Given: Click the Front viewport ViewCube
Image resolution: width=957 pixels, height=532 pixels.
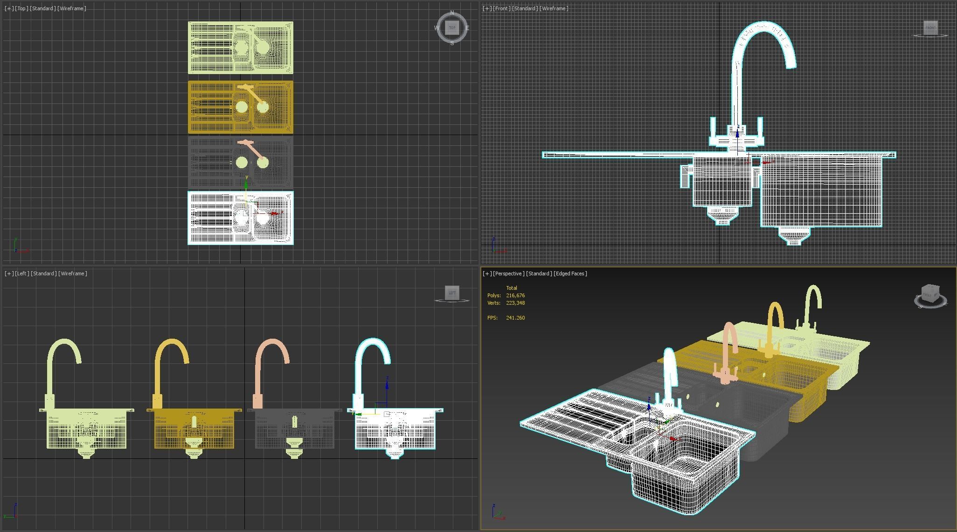Looking at the screenshot, I should tap(930, 27).
